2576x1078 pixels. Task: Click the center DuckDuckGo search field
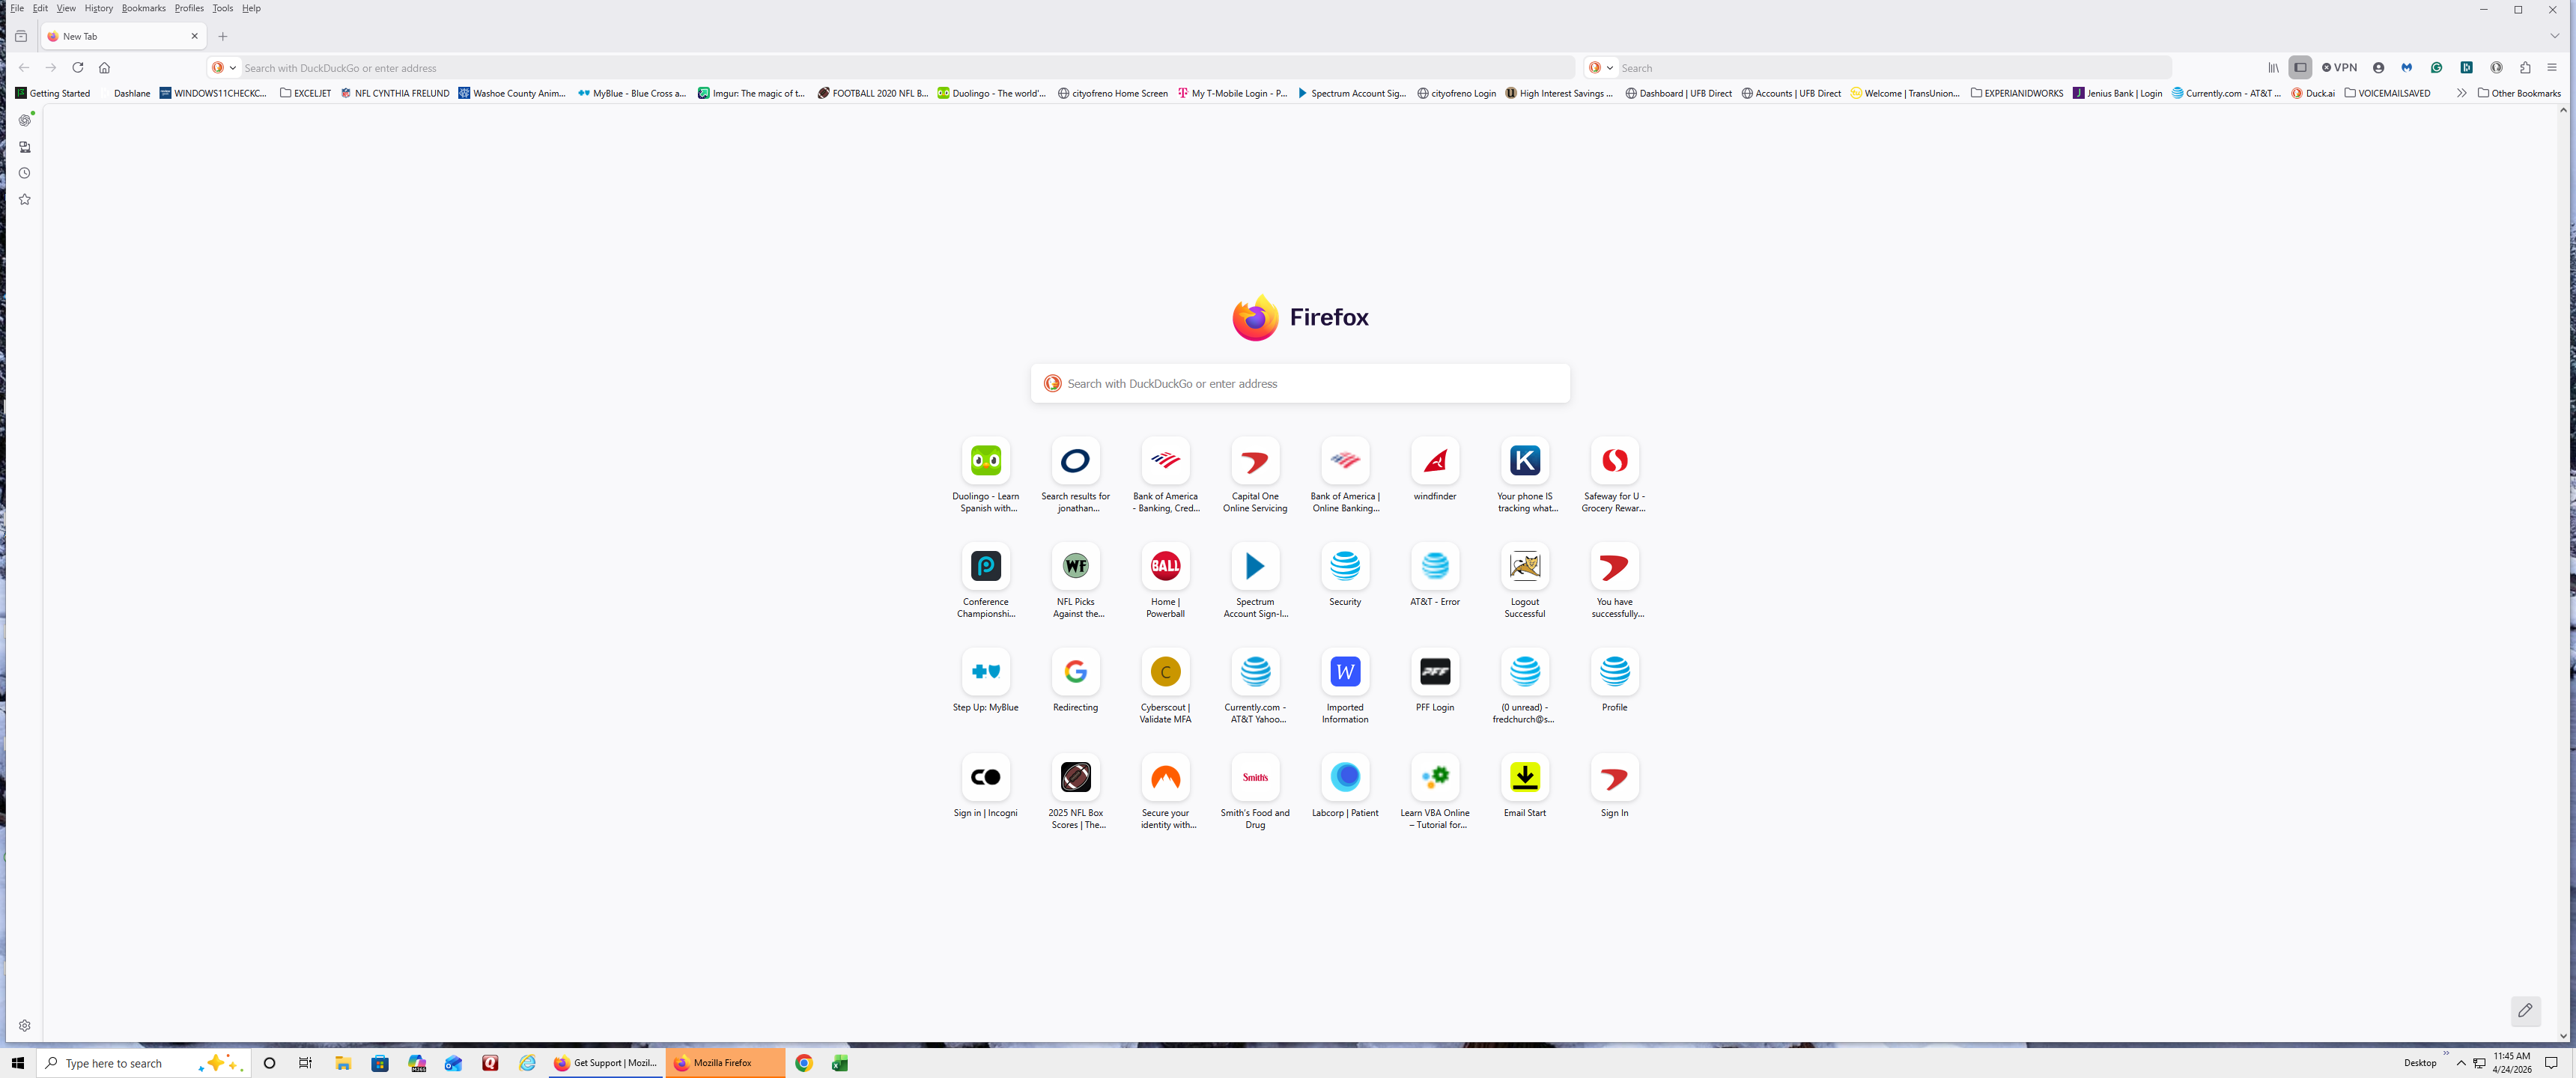pos(1300,384)
